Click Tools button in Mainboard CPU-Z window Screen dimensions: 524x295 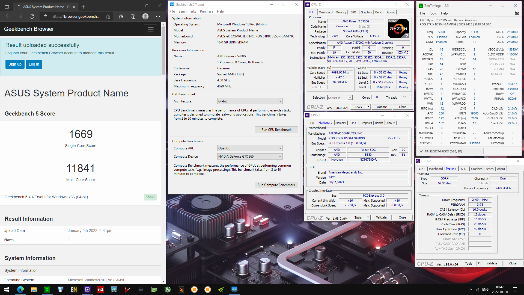pos(358,217)
